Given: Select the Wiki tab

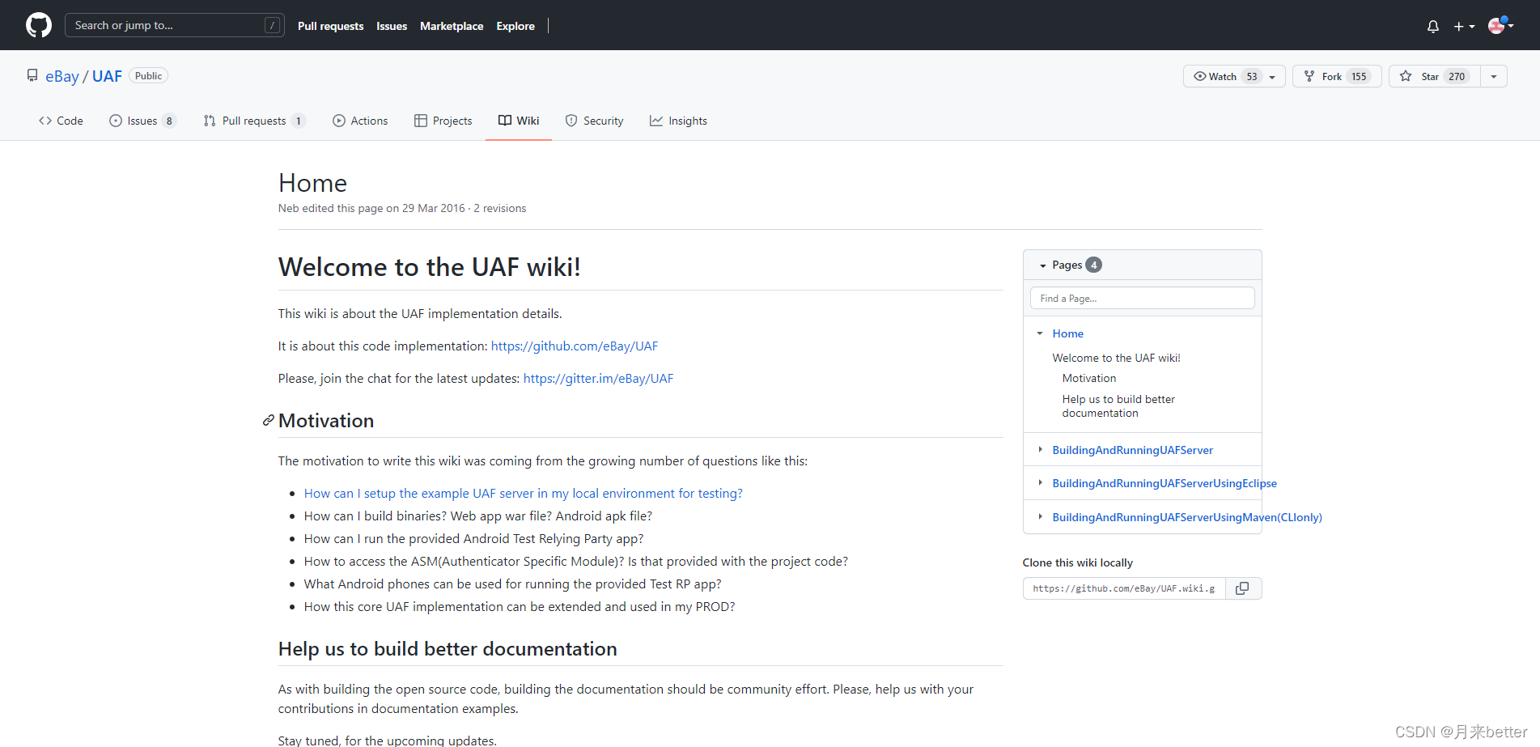Looking at the screenshot, I should click(x=519, y=121).
